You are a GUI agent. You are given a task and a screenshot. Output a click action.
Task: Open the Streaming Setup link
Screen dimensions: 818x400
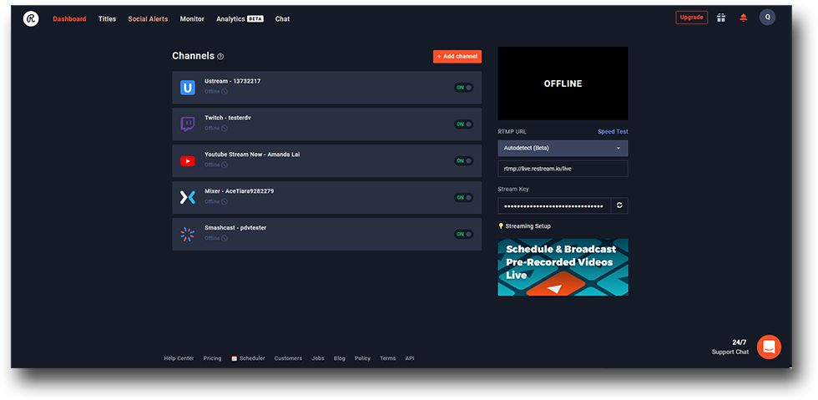tap(524, 226)
